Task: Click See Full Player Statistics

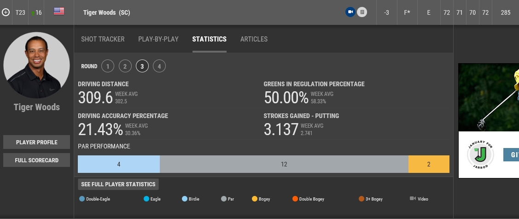Action: [118, 184]
